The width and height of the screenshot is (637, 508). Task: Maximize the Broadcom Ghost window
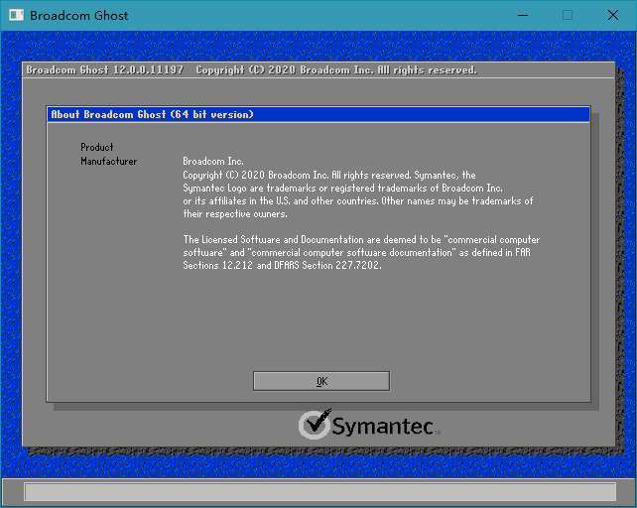pos(568,16)
